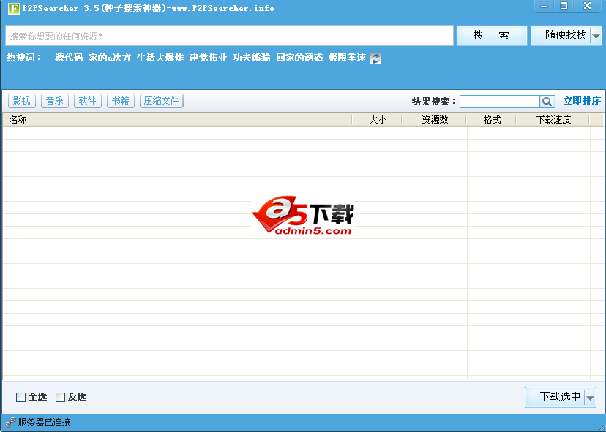The image size is (606, 432).
Task: Click the 搜索 button
Action: click(492, 36)
